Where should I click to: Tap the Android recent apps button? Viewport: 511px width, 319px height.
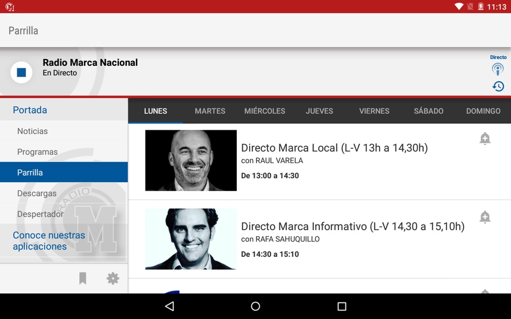[x=342, y=306]
